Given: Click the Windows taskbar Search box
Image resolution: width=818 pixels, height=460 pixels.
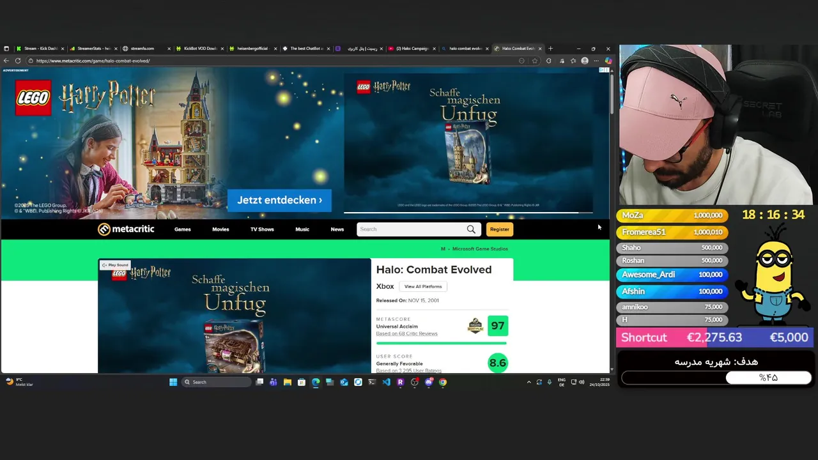Looking at the screenshot, I should 216,382.
